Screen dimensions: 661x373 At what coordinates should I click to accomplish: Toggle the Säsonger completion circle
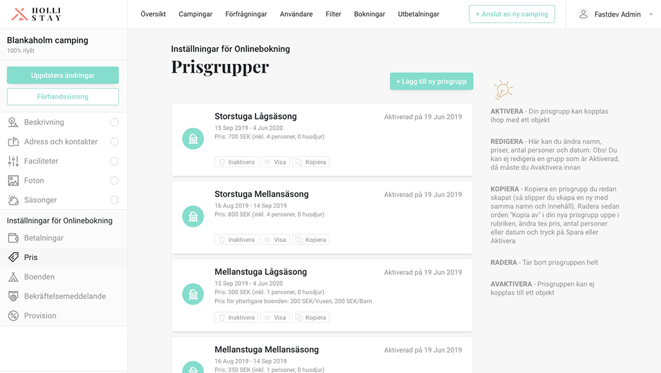coord(114,200)
